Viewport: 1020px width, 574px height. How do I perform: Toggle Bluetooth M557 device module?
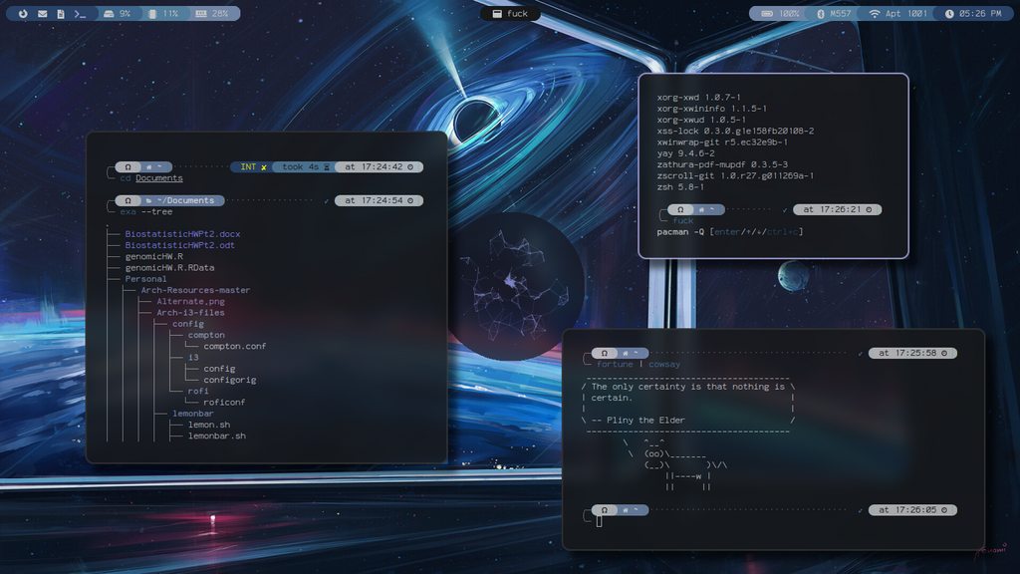tap(835, 14)
